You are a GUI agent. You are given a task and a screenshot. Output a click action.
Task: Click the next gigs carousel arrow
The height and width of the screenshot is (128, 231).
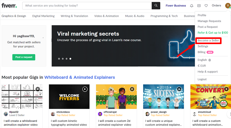[229, 114]
